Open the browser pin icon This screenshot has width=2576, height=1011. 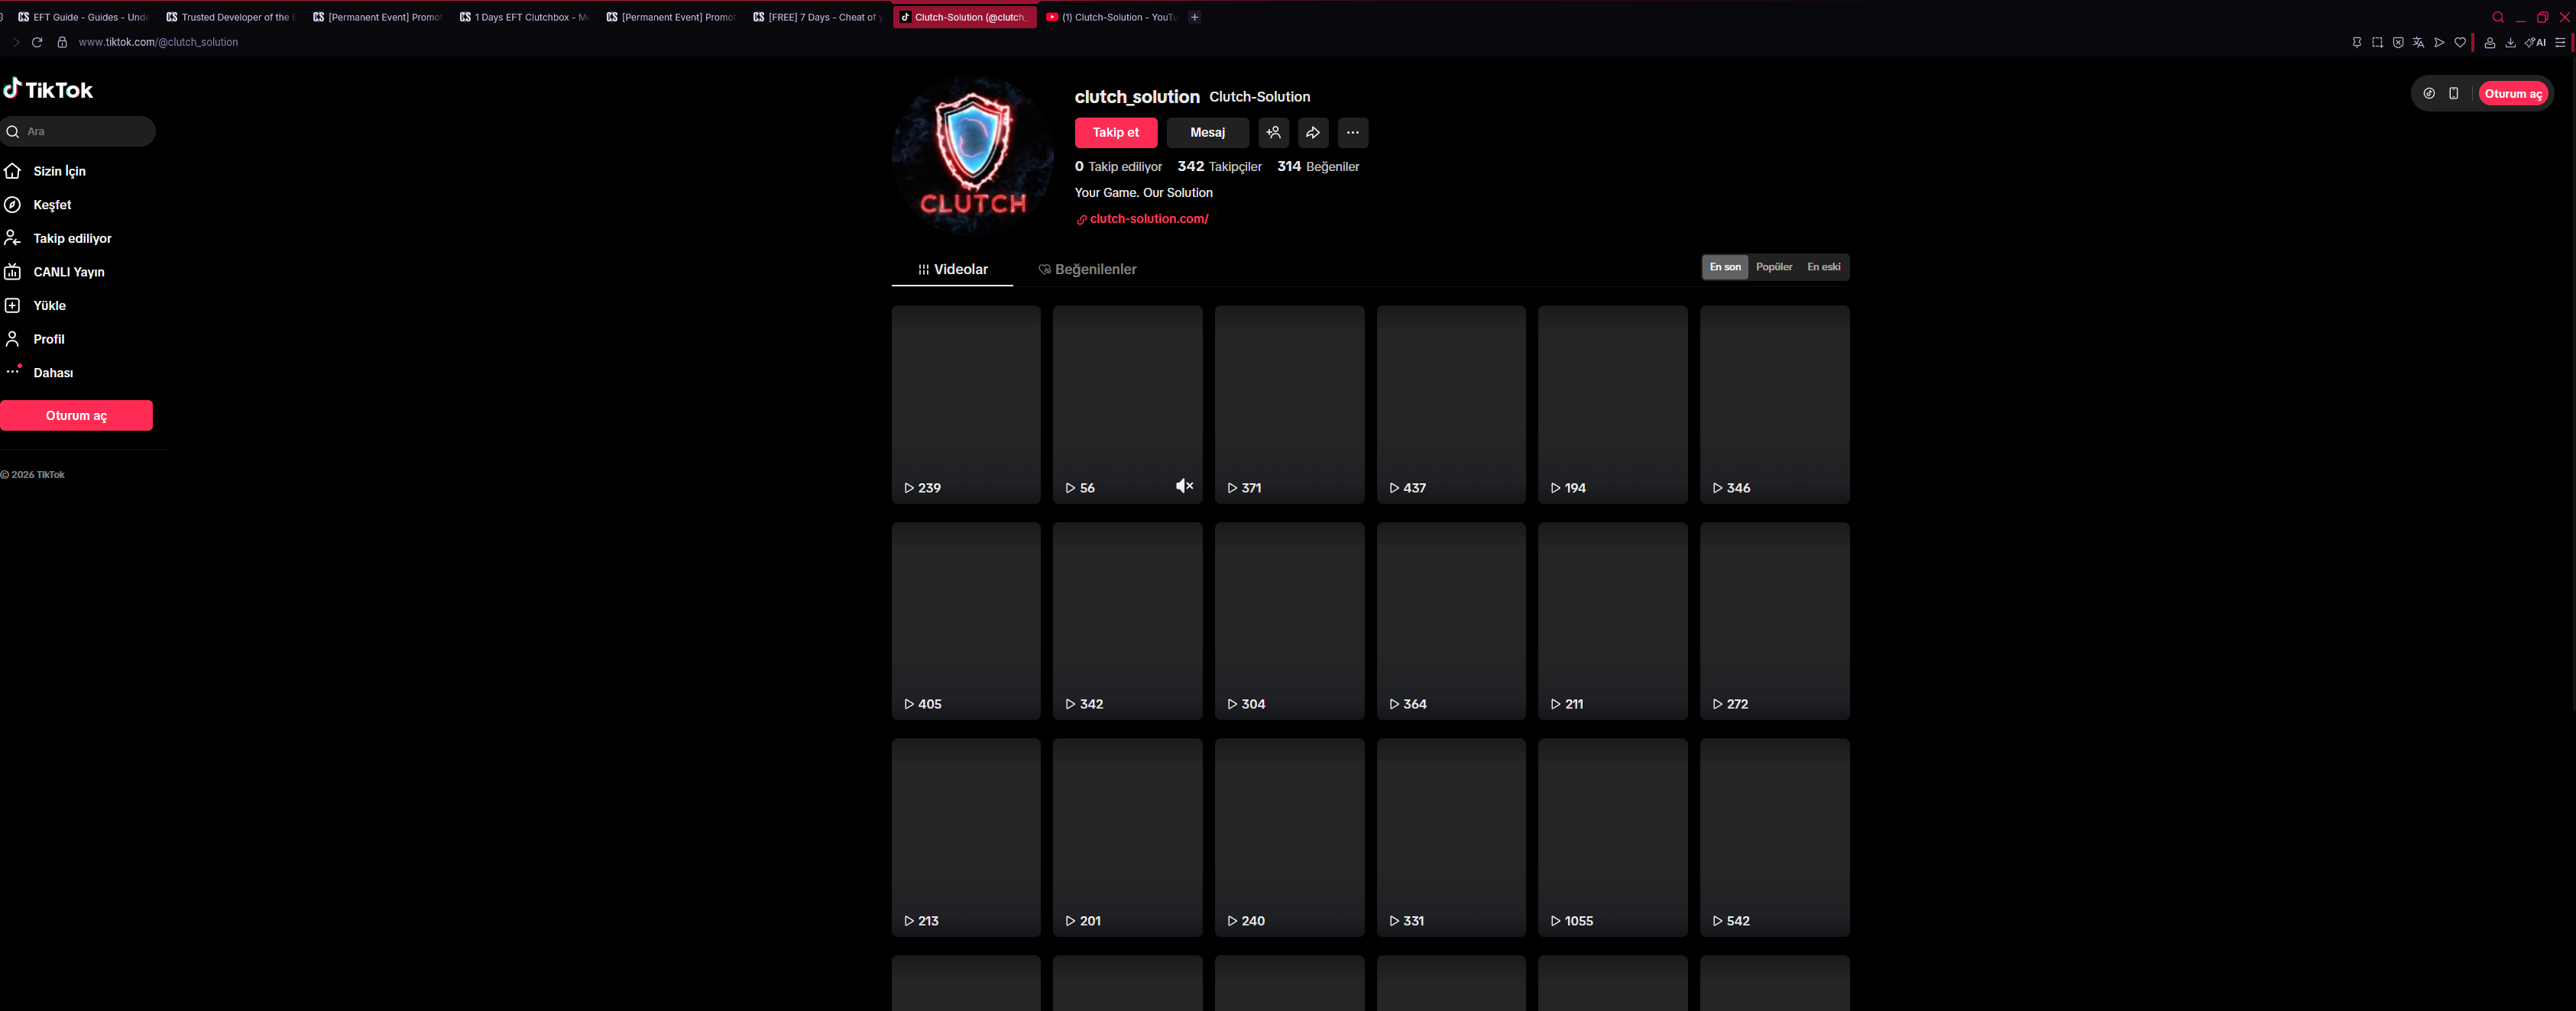(2357, 42)
